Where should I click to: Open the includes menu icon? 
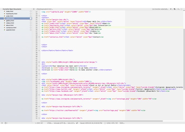(175, 9)
